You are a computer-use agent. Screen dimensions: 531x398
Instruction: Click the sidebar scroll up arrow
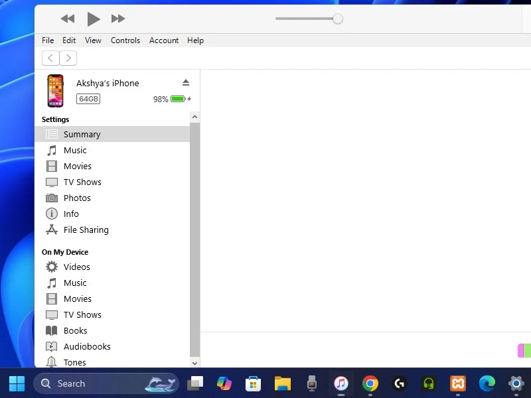194,117
